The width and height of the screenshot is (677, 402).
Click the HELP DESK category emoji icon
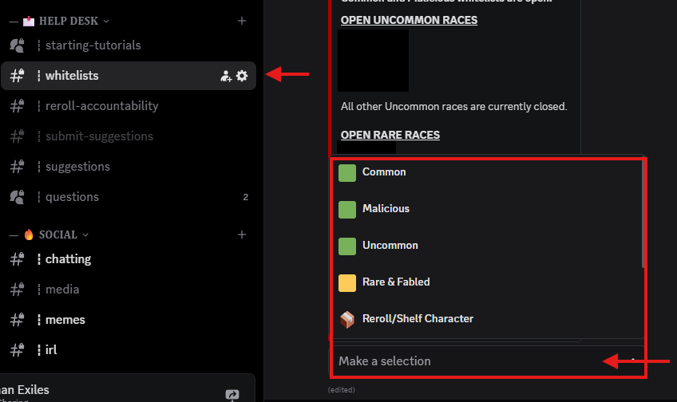coord(29,21)
